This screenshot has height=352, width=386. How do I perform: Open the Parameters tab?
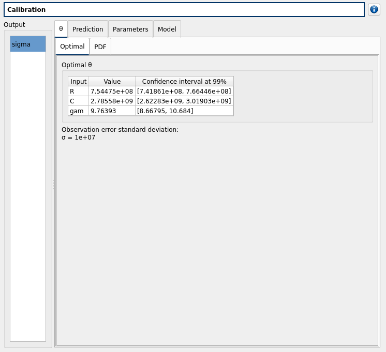(130, 29)
